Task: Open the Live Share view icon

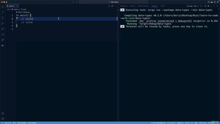Action: coord(3,40)
